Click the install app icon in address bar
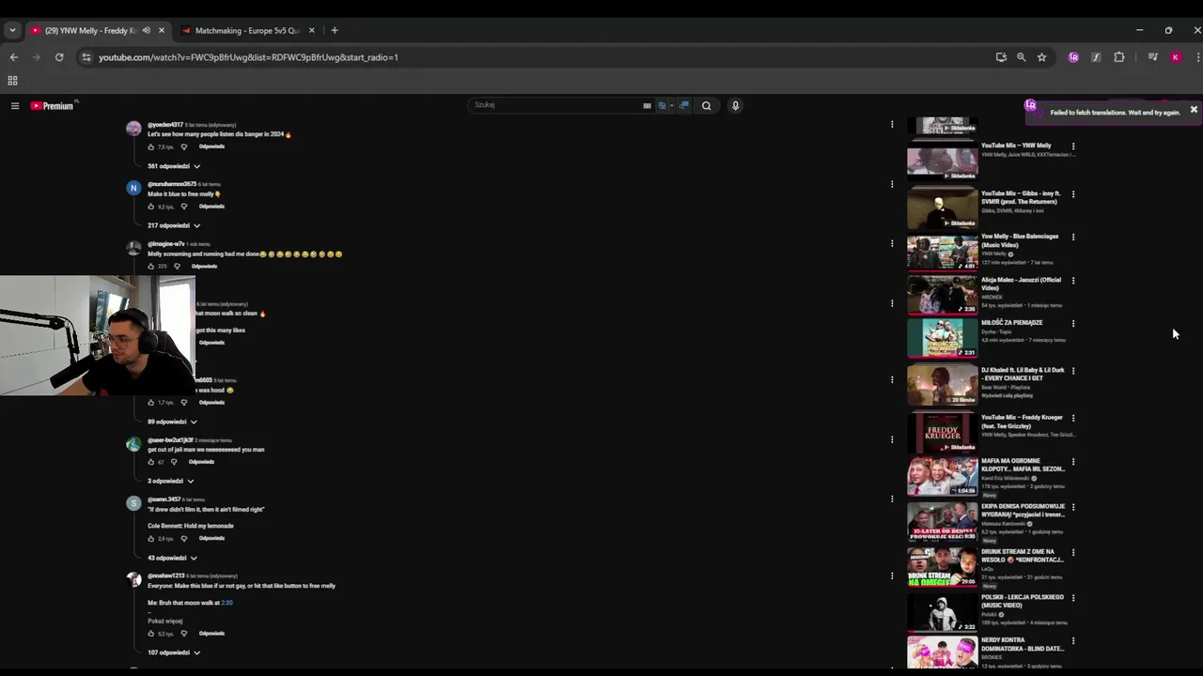 (x=1001, y=57)
